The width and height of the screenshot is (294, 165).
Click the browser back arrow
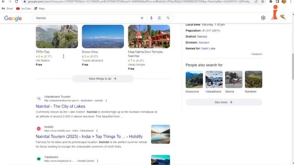[x=3, y=1]
